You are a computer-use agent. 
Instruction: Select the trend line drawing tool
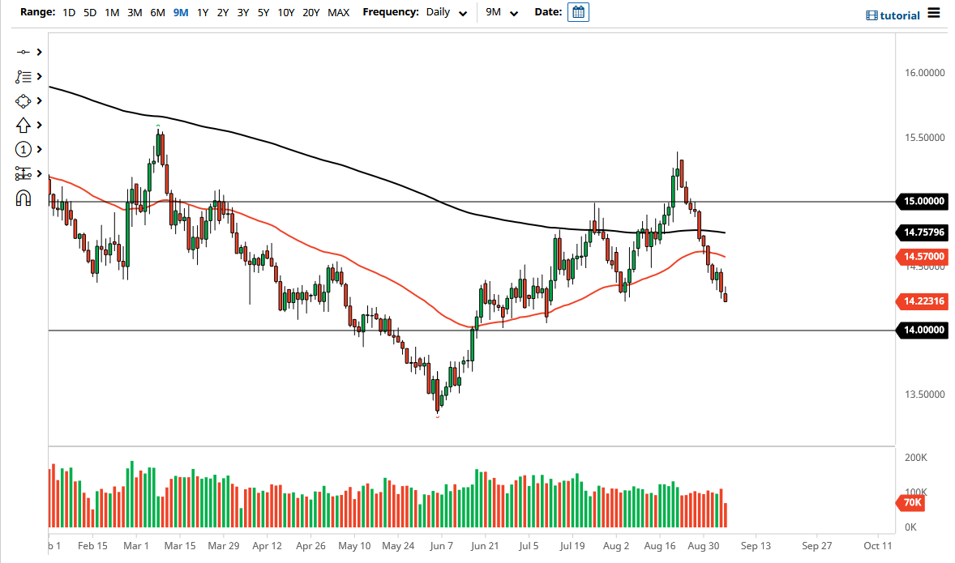coord(24,51)
